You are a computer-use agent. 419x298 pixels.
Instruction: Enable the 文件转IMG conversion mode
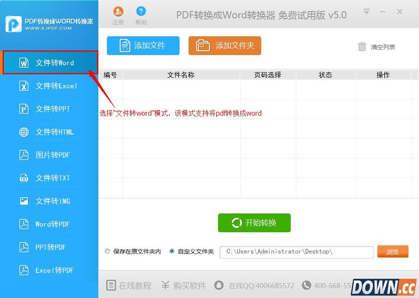[x=49, y=201]
